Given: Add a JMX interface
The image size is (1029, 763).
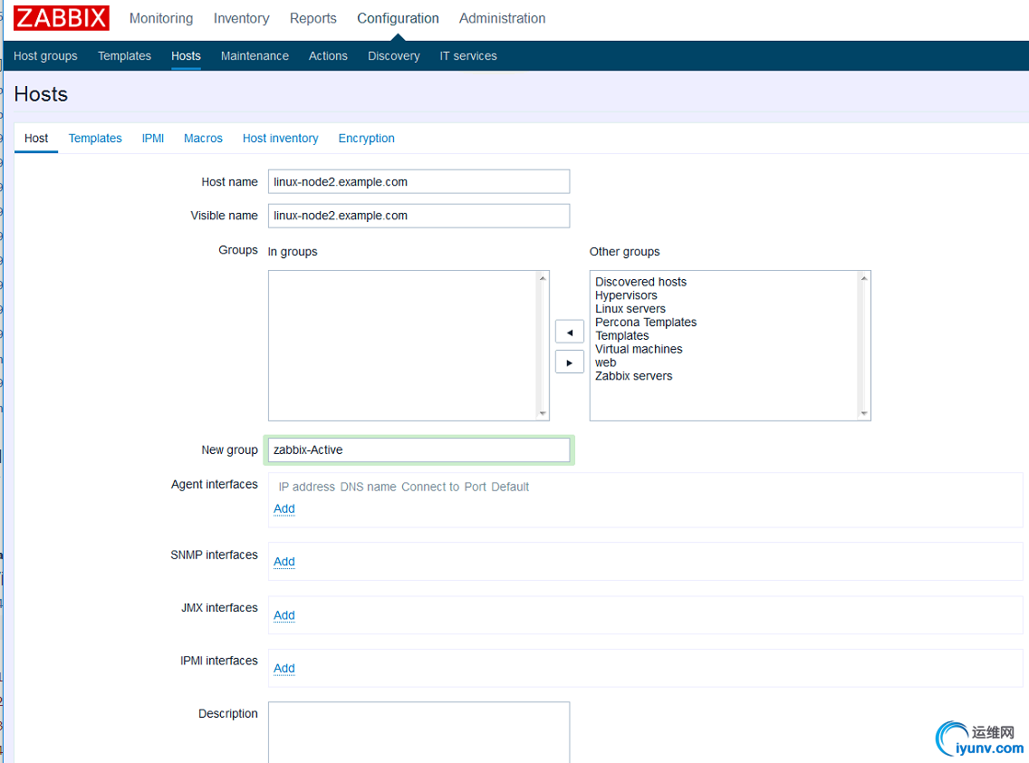Looking at the screenshot, I should [x=284, y=615].
